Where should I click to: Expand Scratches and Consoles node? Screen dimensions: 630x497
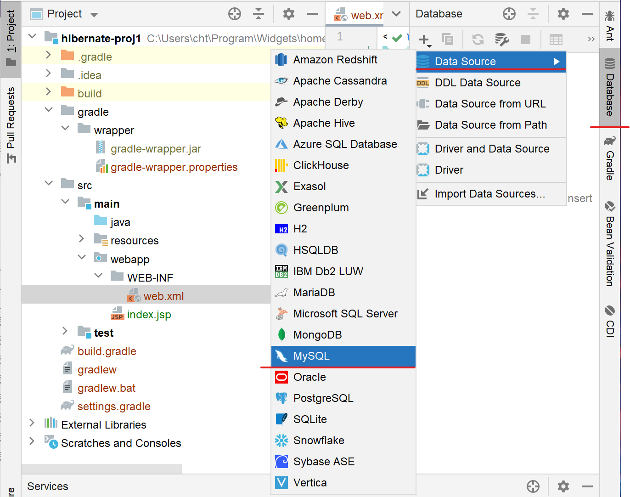pos(32,441)
